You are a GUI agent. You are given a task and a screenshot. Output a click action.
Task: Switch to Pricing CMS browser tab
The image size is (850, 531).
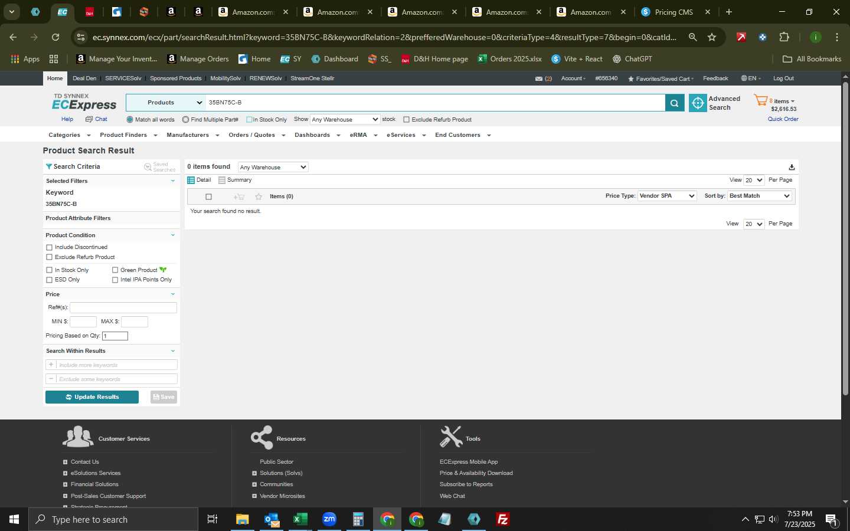point(674,12)
